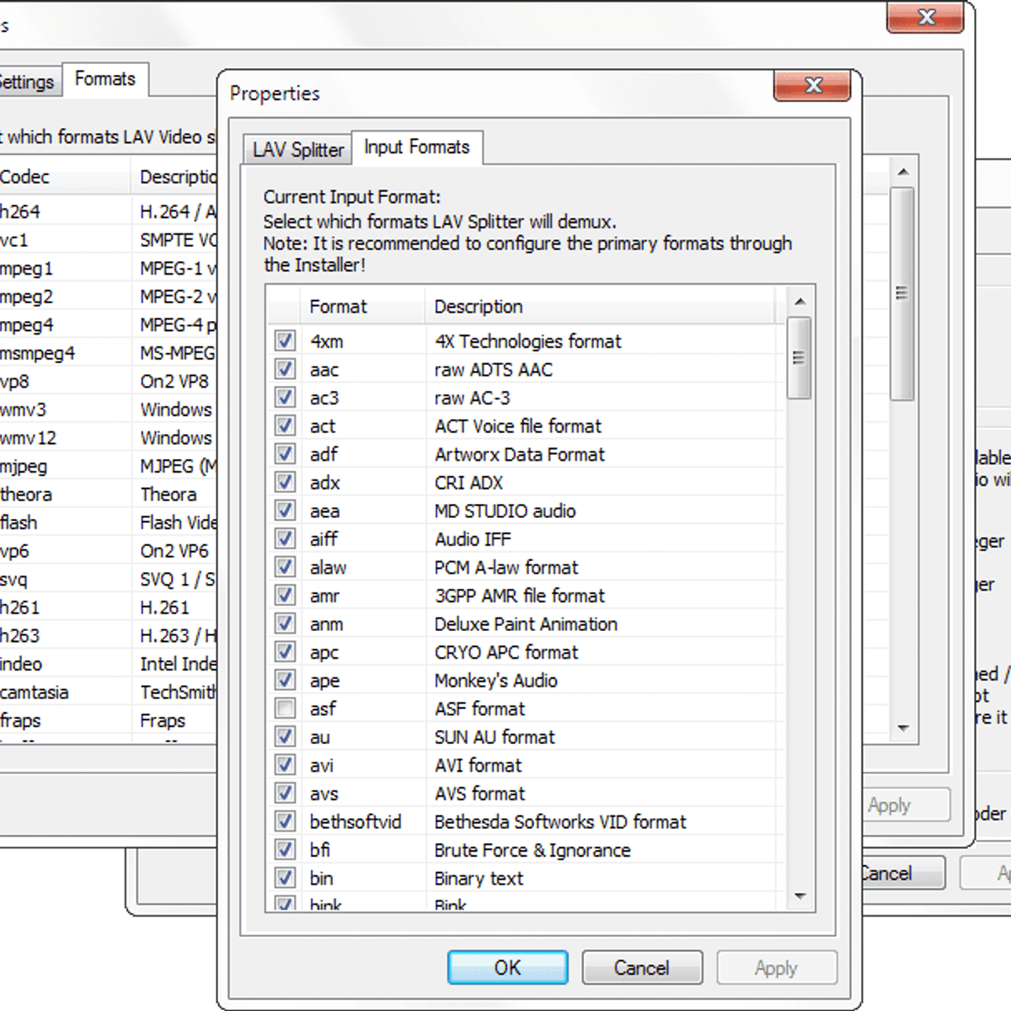Viewport: 1011px width, 1011px height.
Task: Uncheck the aac format checkbox
Action: tap(285, 369)
